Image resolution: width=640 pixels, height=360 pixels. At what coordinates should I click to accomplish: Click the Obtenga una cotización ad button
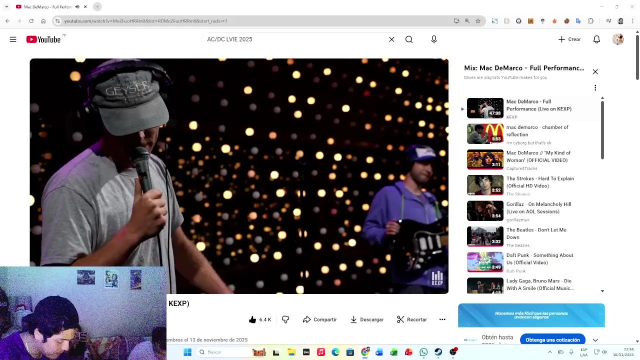coord(552,340)
